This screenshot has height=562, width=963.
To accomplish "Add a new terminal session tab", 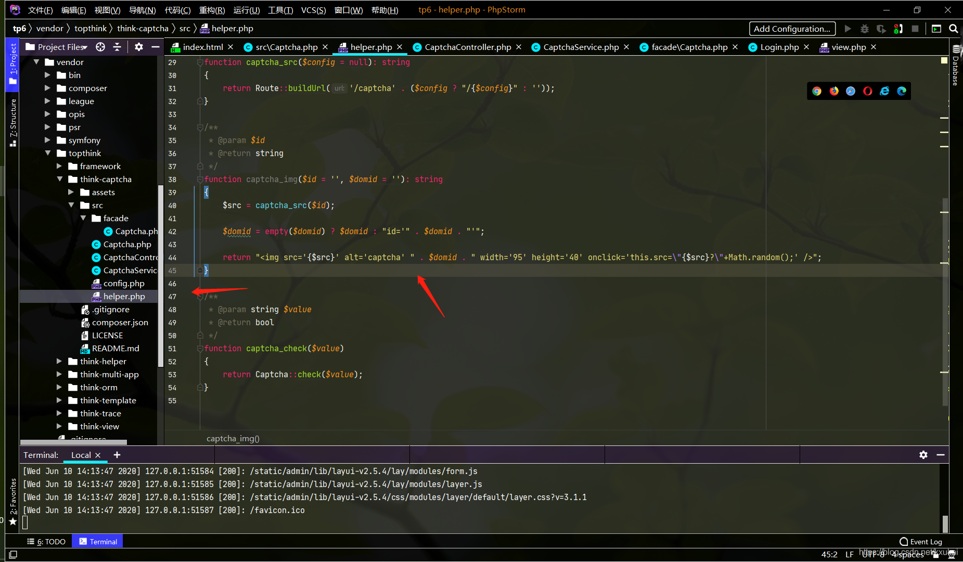I will click(117, 455).
